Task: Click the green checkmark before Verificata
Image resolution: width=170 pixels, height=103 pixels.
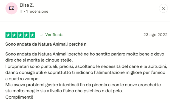Action: [x=42, y=35]
